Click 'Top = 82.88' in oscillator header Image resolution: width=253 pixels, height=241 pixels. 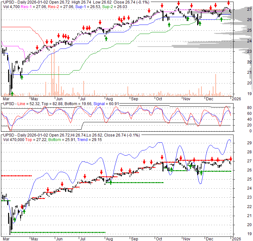point(52,104)
